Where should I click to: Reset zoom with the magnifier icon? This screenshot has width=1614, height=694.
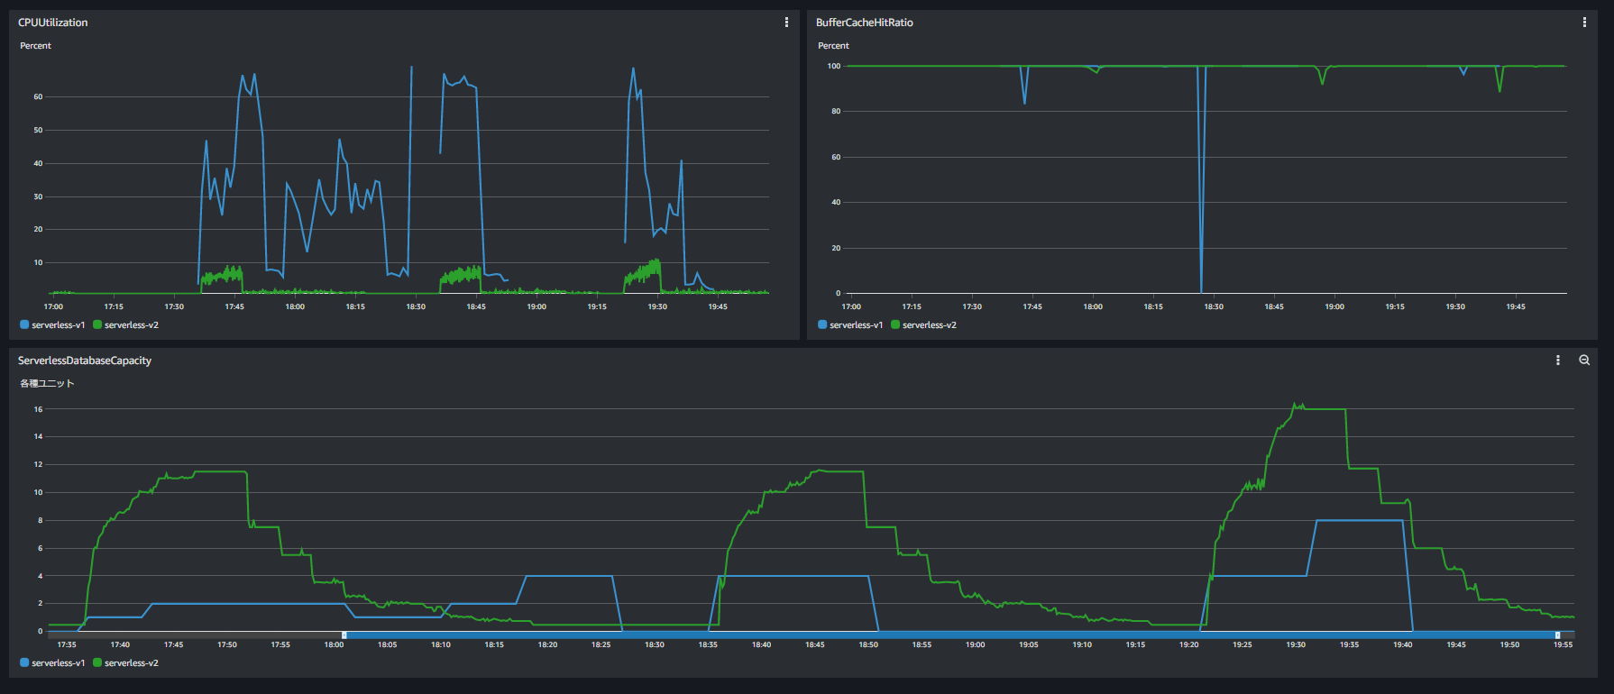pos(1584,361)
